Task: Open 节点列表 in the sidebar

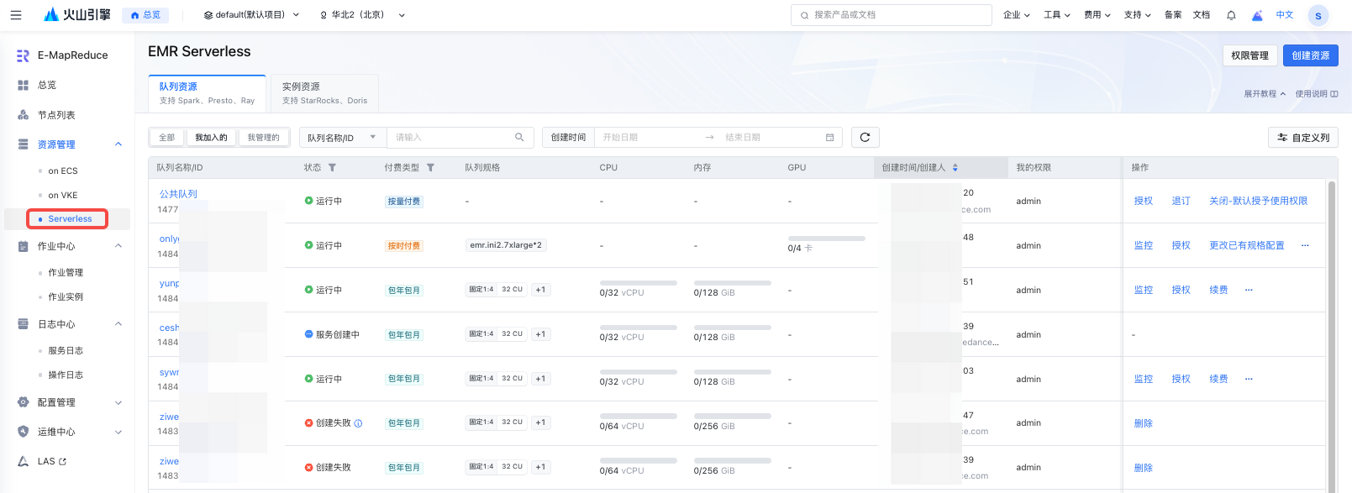Action: point(56,115)
